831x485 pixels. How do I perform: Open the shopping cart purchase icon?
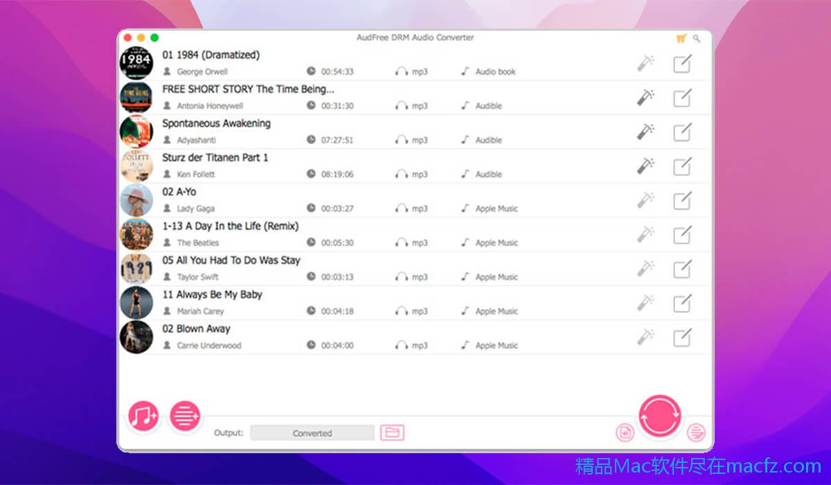(681, 39)
